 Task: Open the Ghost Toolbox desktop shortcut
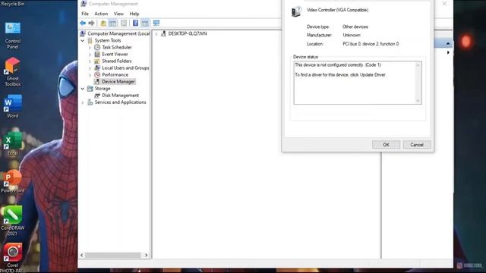13,72
